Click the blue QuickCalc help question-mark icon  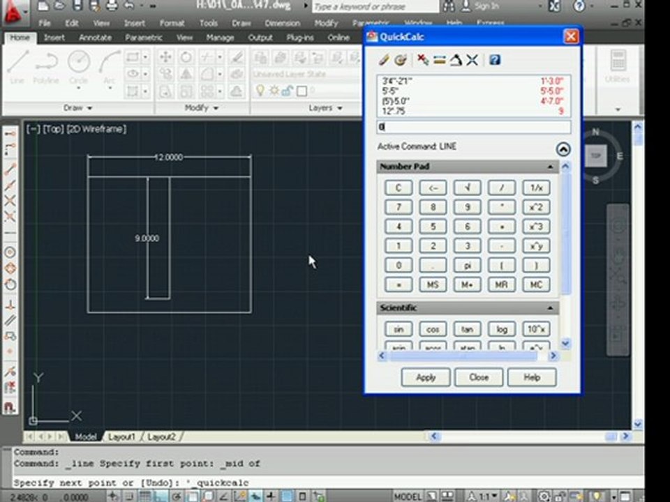pos(495,60)
